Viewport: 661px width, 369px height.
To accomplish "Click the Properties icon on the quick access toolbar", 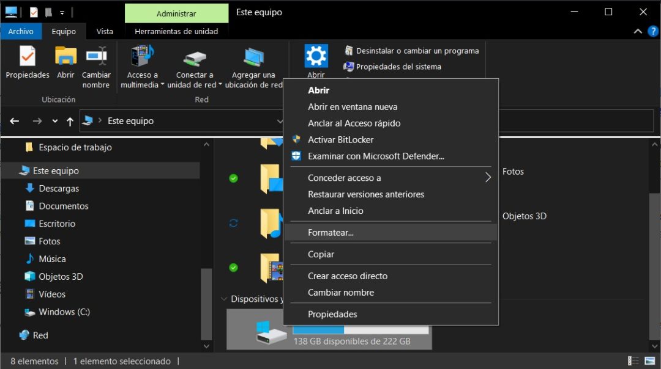I will pyautogui.click(x=34, y=11).
